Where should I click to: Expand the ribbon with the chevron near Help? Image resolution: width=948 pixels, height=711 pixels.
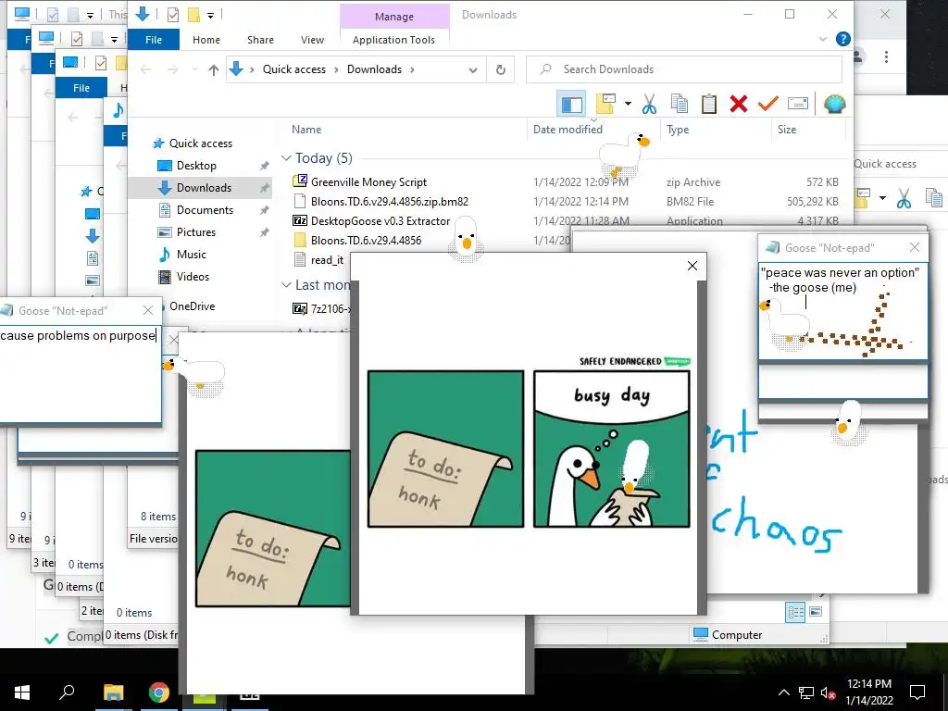tap(823, 39)
